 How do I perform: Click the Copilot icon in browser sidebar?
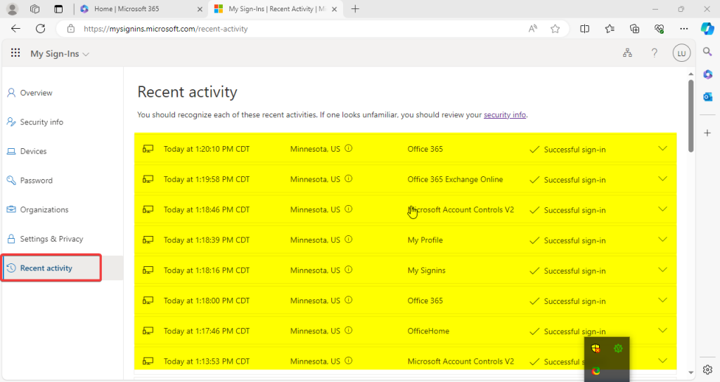pyautogui.click(x=707, y=29)
